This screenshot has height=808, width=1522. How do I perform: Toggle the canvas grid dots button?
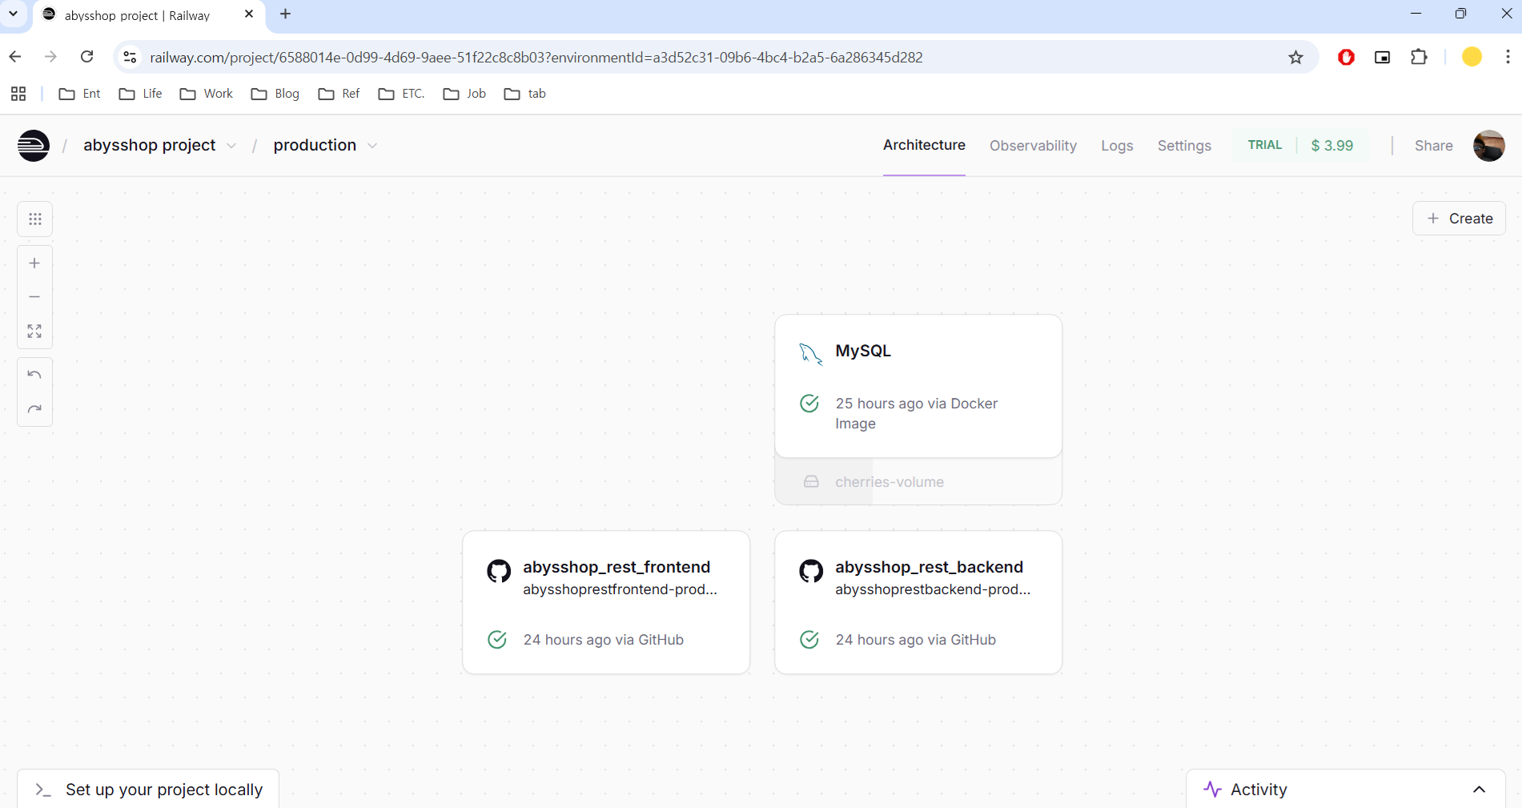coord(34,219)
